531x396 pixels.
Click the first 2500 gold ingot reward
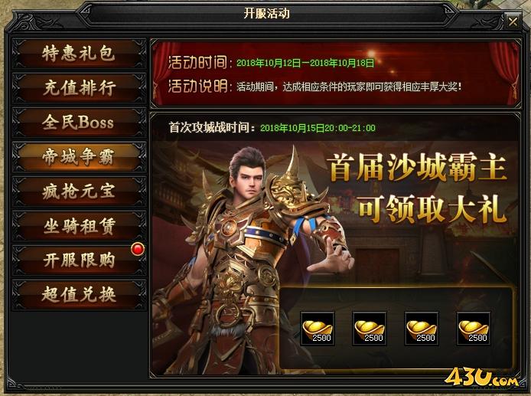[x=318, y=329]
